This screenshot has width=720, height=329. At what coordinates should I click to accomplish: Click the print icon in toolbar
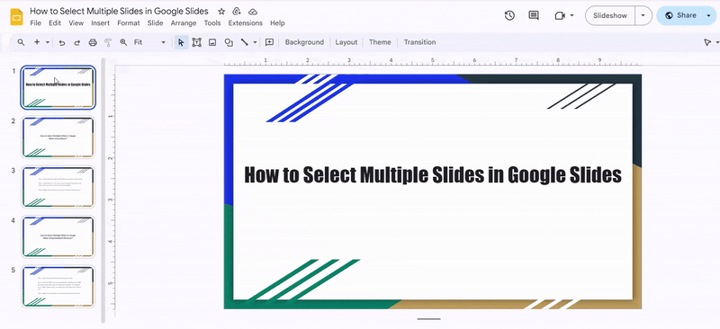pos(93,42)
